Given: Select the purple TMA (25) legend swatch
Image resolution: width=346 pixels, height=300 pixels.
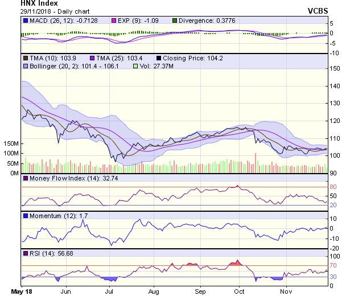Looking at the screenshot, I should (x=92, y=58).
